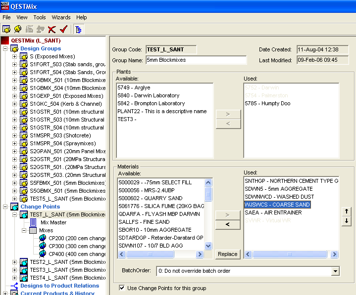Collapse the Design Groups tree node
356x295 pixels.
coord(5,48)
